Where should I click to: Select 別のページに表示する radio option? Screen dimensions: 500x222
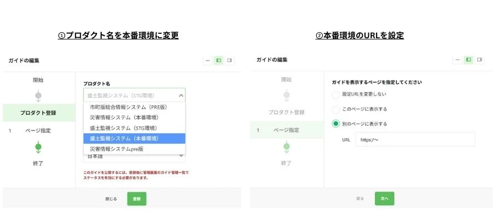coord(336,124)
